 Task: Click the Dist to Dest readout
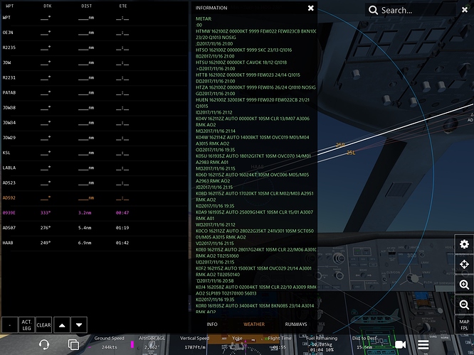tap(364, 343)
